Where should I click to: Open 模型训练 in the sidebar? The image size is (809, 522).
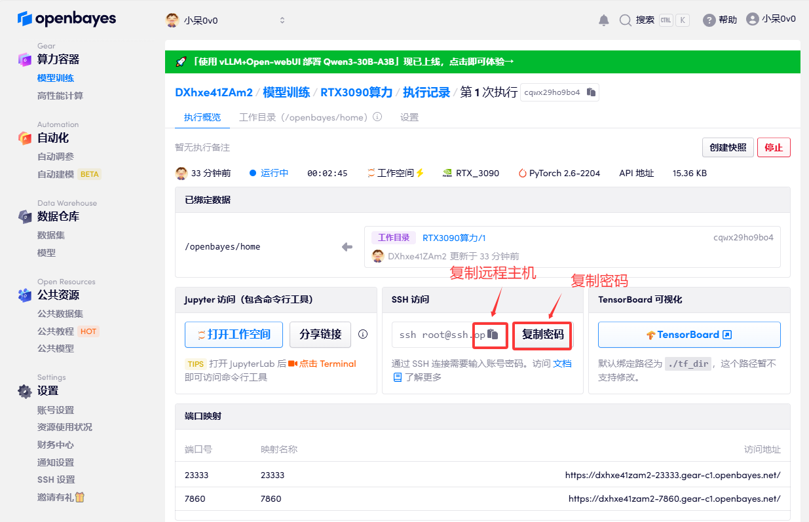[x=56, y=78]
